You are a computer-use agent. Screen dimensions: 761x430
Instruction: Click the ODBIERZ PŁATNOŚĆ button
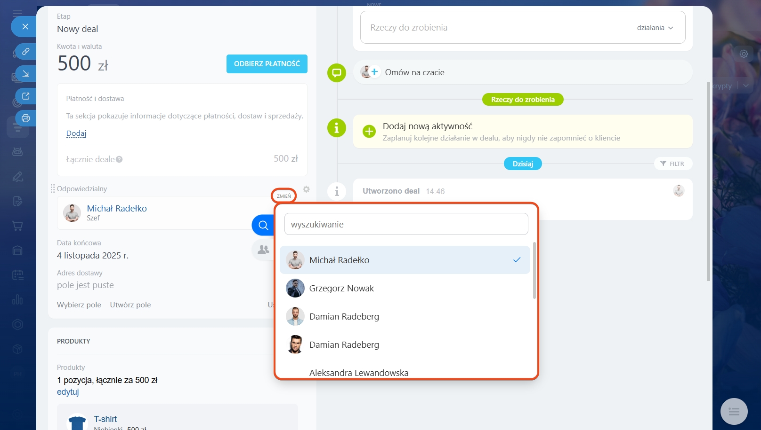point(267,64)
